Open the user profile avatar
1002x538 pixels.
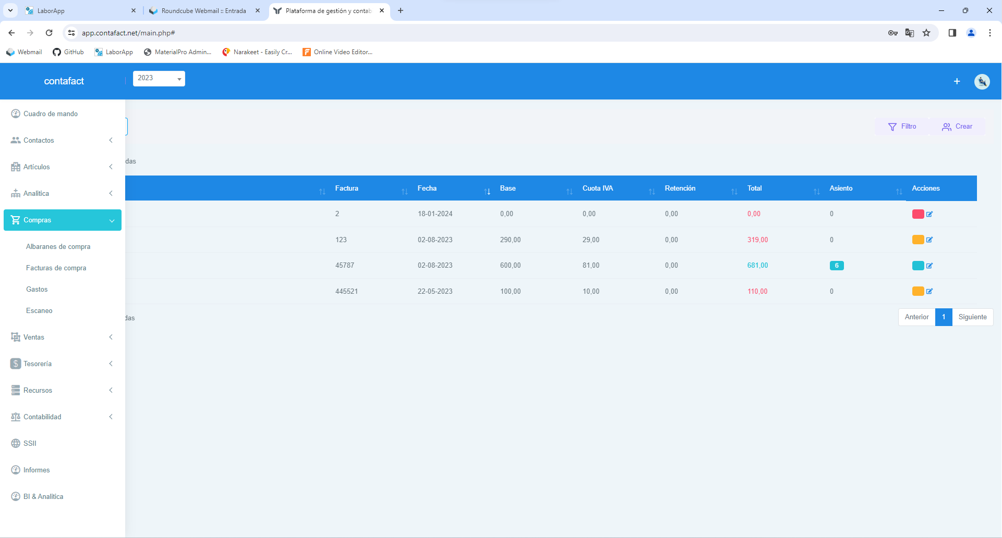(x=982, y=81)
